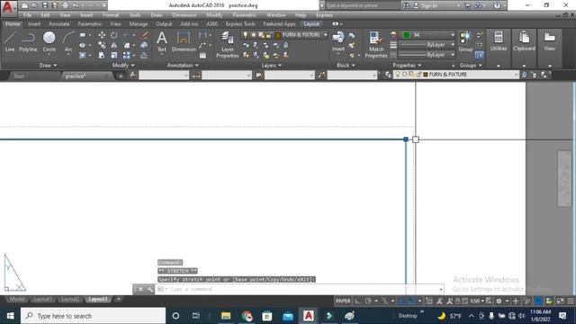
Task: Expand the Properties panel
Action: click(407, 66)
